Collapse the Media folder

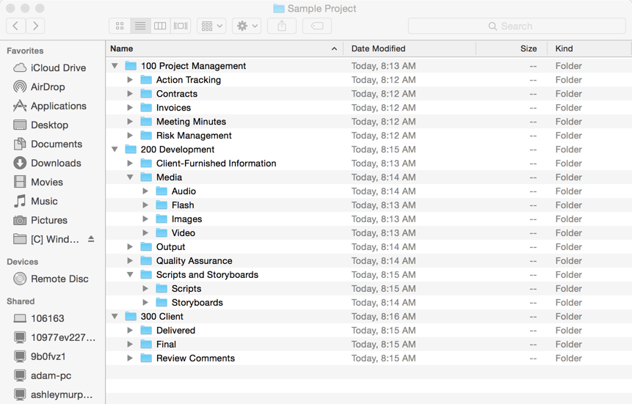click(x=130, y=177)
